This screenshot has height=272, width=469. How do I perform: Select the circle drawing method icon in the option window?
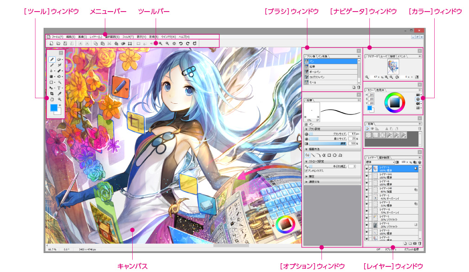pyautogui.click(x=334, y=155)
